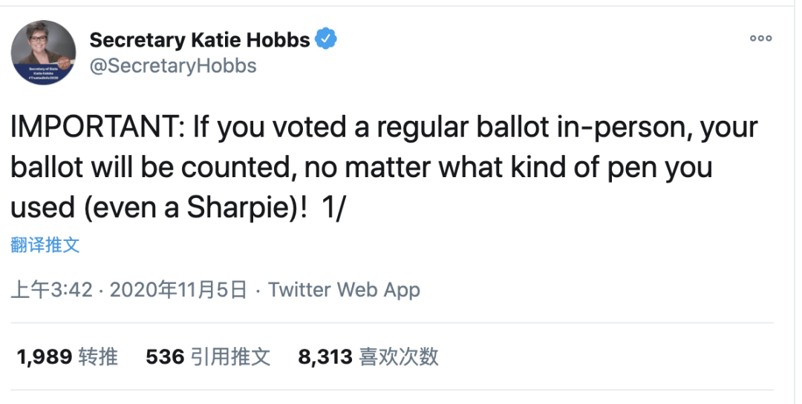Open the 喜欢次数 likes list

[399, 357]
